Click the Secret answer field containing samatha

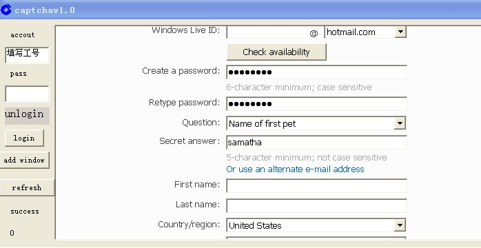(316, 142)
